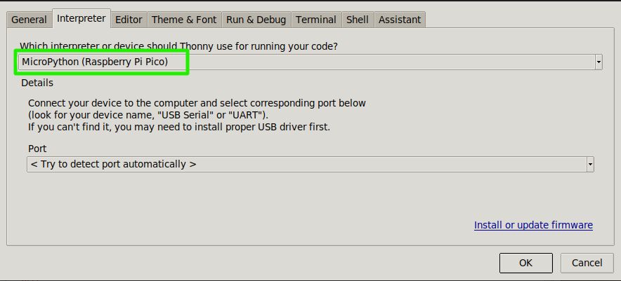The height and width of the screenshot is (281, 621).
Task: Click the USB driver hint line
Action: coord(179,128)
